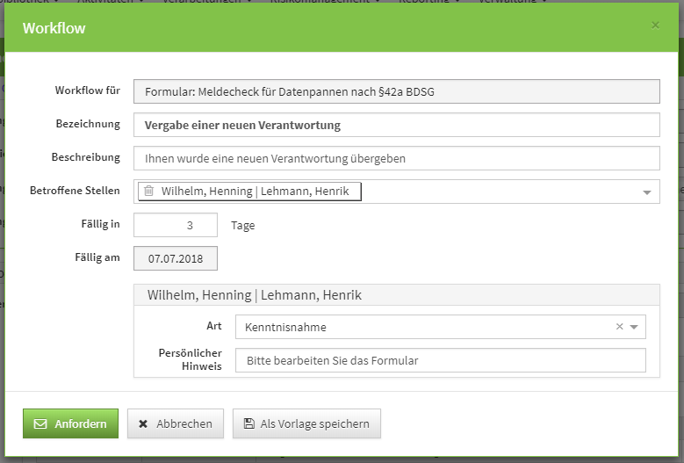Screen dimensions: 684x463
Task: Click the read-only Workflow für field
Action: click(x=396, y=91)
